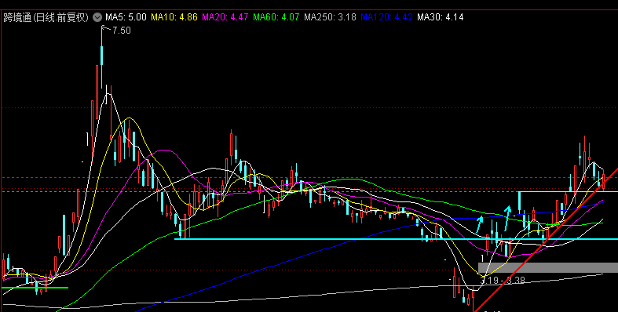Open the indicator dropdown beside 跨境通 title
618x312 pixels.
97,17
